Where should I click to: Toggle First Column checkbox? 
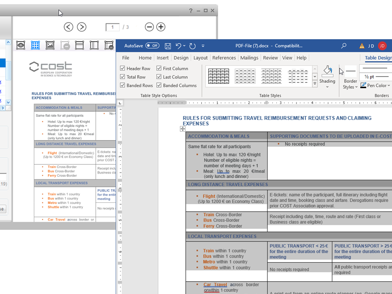tap(159, 68)
